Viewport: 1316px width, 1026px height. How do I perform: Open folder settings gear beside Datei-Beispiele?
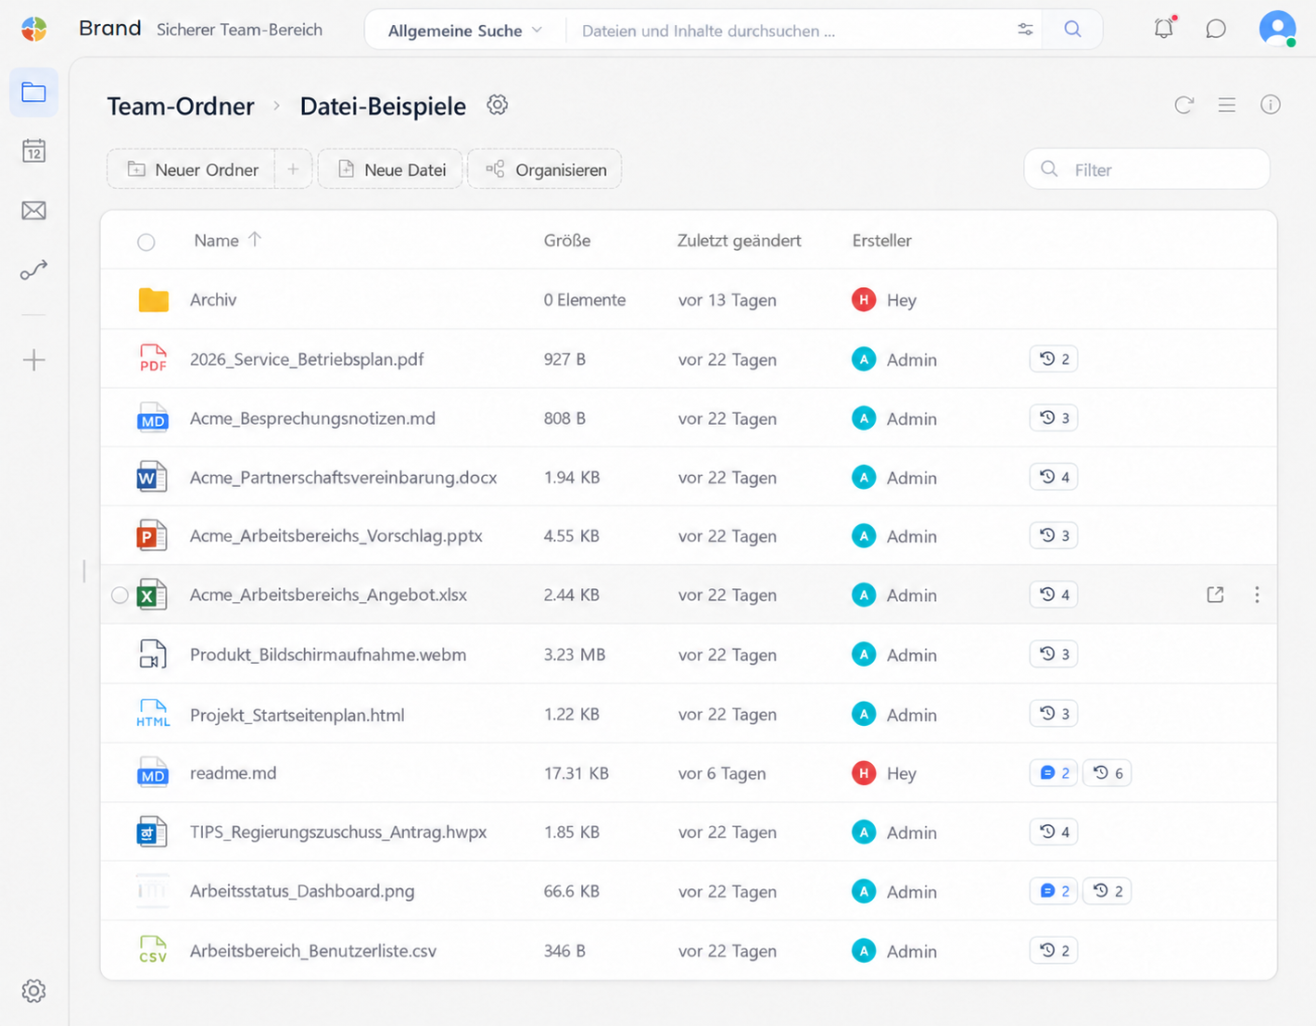coord(498,105)
